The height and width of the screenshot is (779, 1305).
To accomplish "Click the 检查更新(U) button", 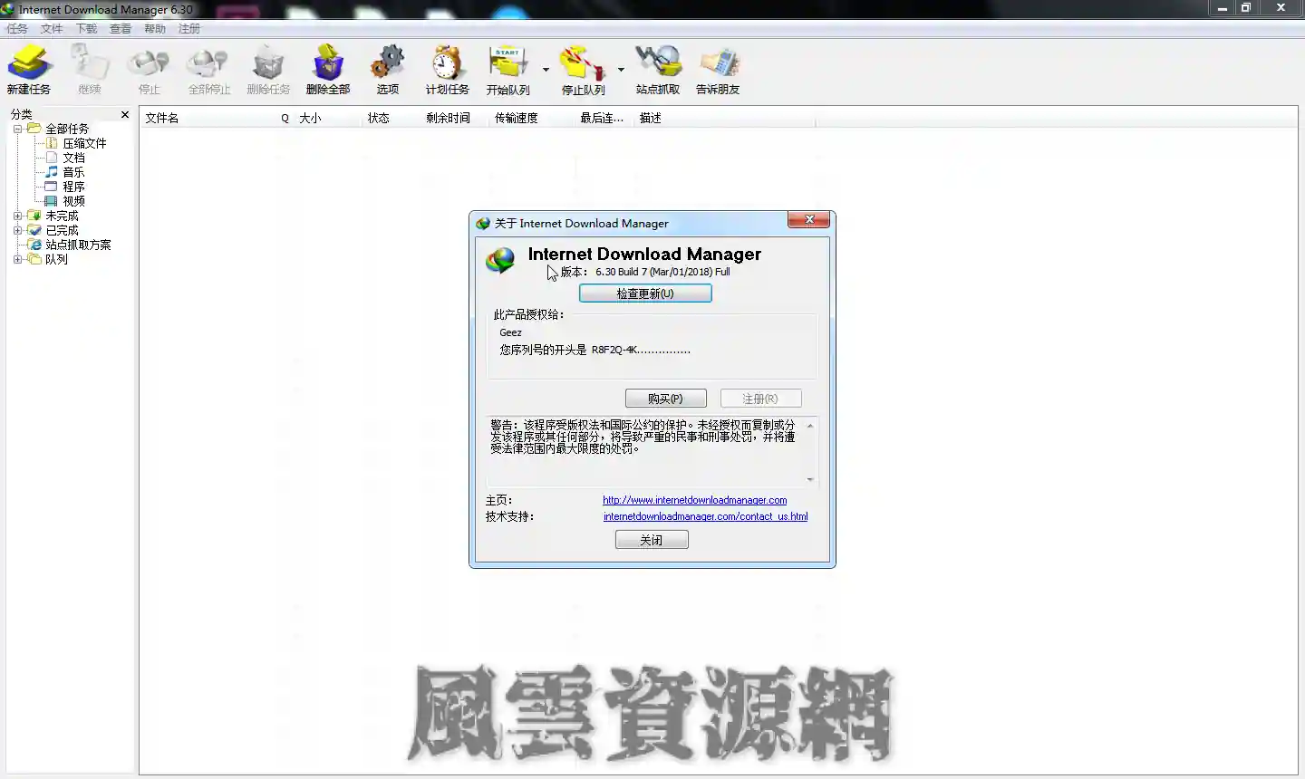I will point(645,293).
